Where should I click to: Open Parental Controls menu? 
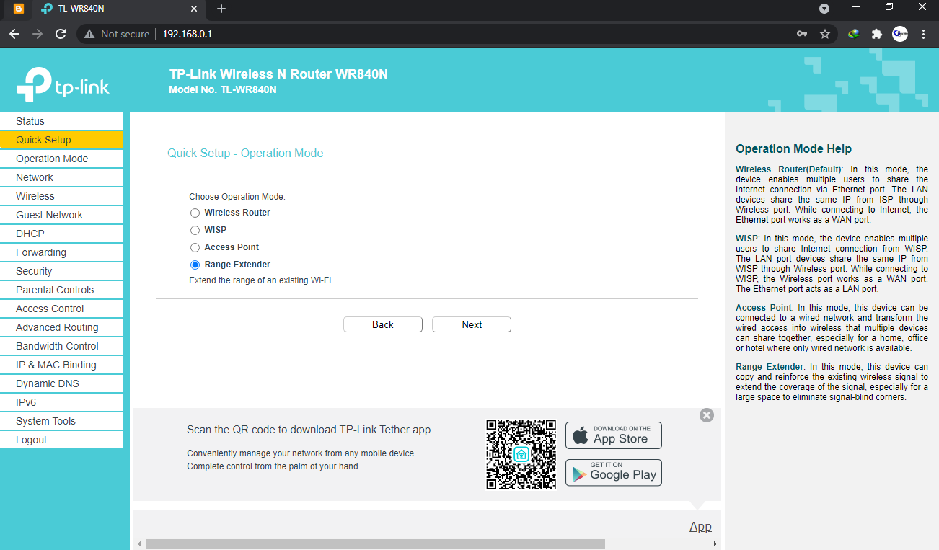pyautogui.click(x=61, y=290)
